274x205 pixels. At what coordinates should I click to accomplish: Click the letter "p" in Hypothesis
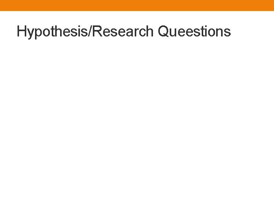[x=37, y=33]
